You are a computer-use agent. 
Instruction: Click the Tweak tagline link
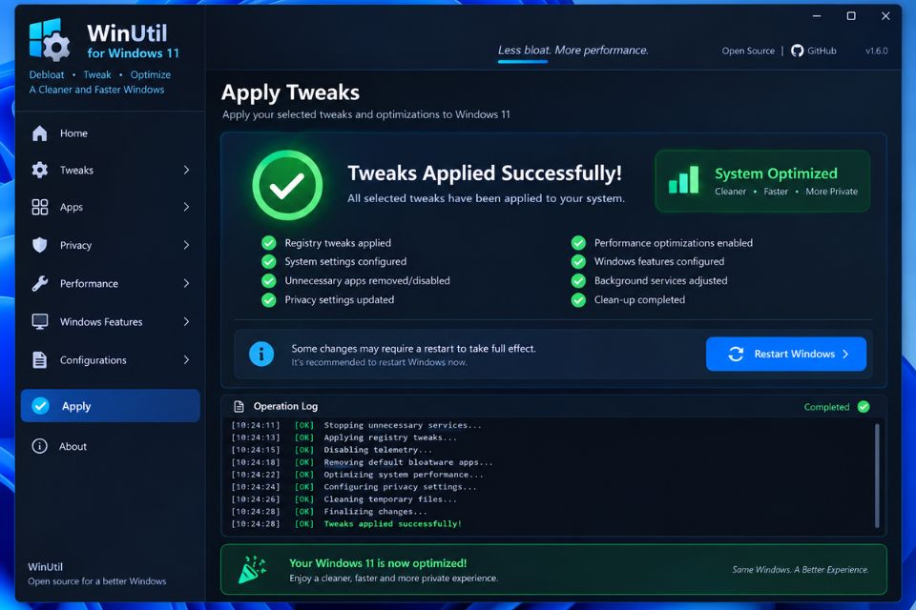pyautogui.click(x=97, y=74)
